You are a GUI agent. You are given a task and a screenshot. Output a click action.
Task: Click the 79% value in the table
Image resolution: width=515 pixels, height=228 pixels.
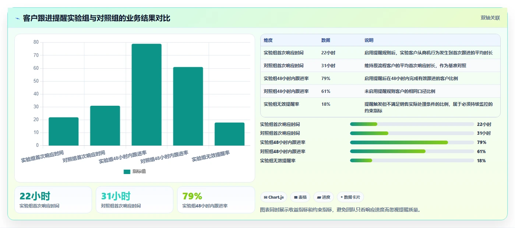[326, 79]
